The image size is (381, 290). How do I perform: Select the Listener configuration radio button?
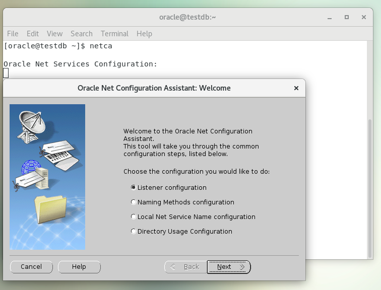pos(134,187)
